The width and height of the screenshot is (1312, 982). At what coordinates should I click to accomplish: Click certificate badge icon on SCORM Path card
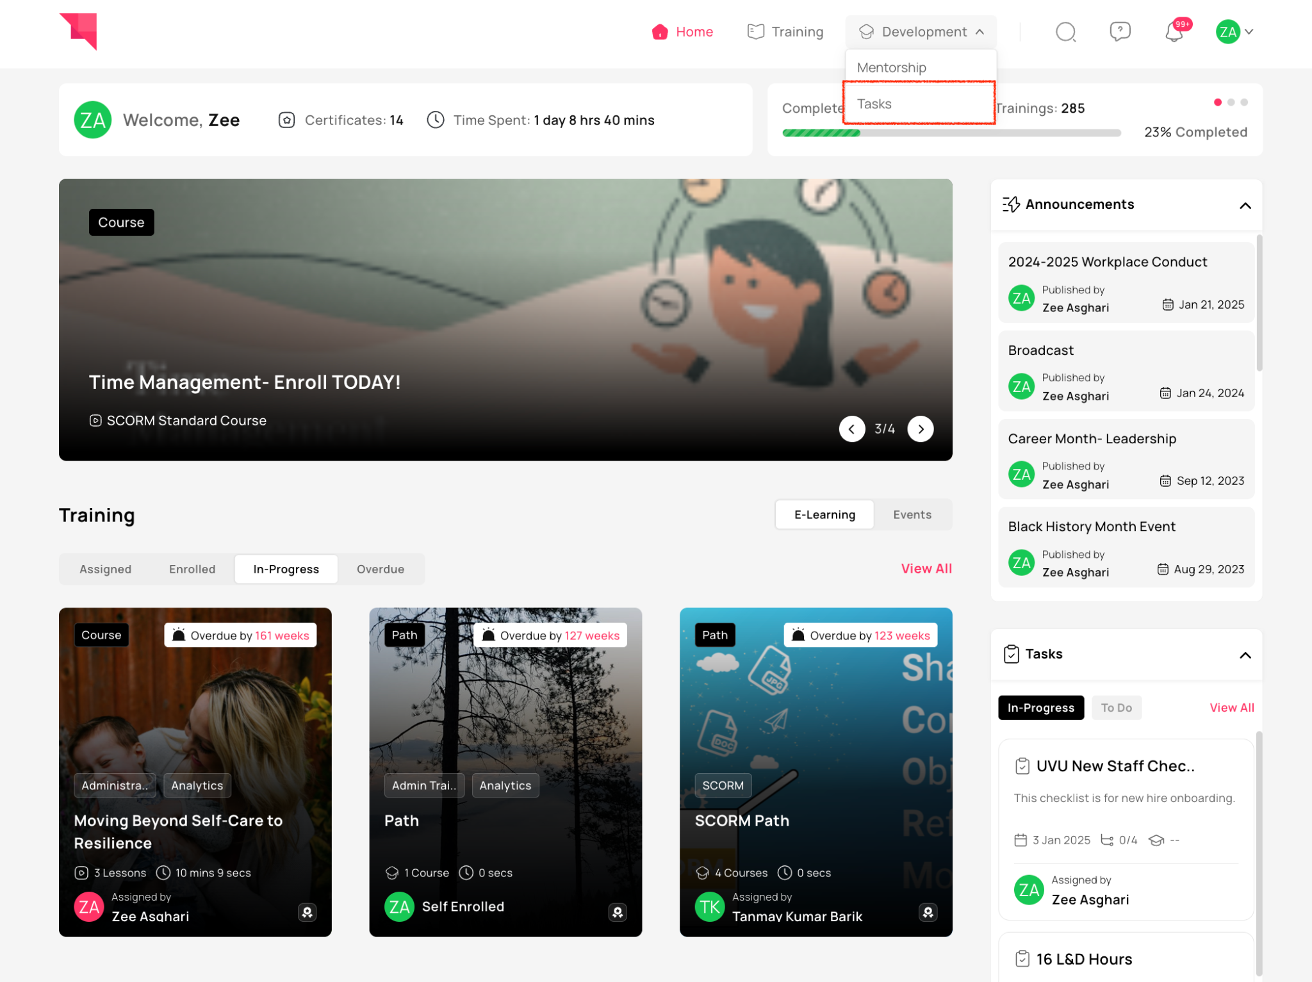point(928,912)
